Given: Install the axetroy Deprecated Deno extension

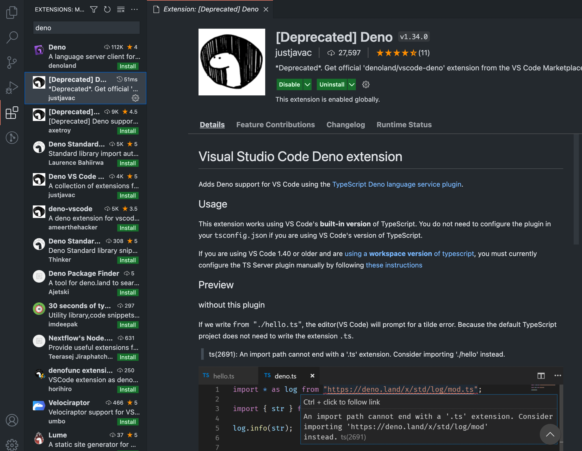Looking at the screenshot, I should [x=128, y=131].
